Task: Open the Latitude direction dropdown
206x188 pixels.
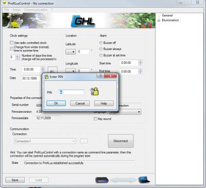Action: click(x=71, y=52)
